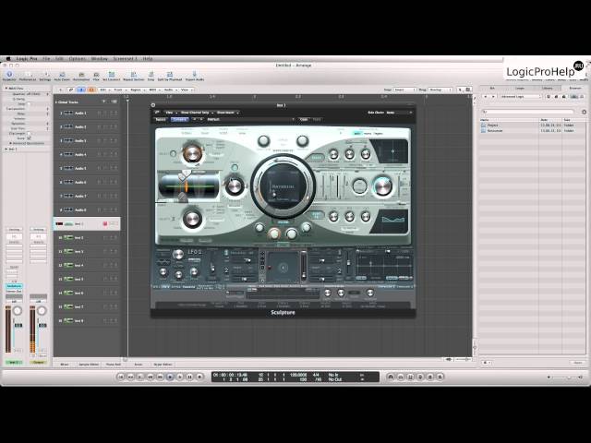Image resolution: width=591 pixels, height=443 pixels.
Task: Click the Record transport button
Action: [199, 377]
